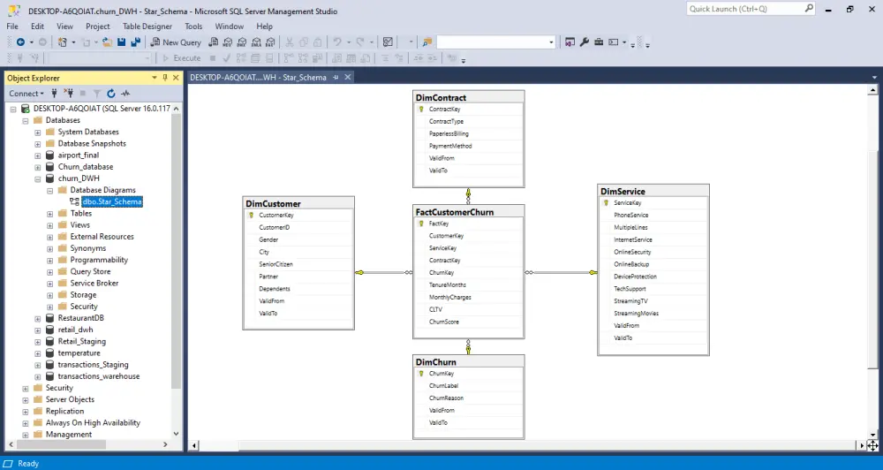This screenshot has width=883, height=470.
Task: Click the Save All icon
Action: (x=135, y=42)
